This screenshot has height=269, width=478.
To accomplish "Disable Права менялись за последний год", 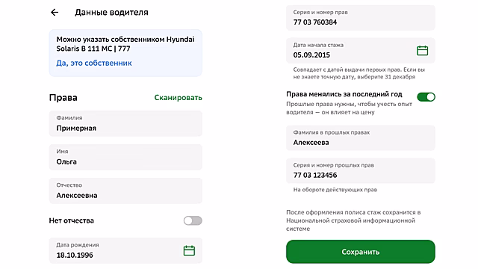I will pos(426,97).
